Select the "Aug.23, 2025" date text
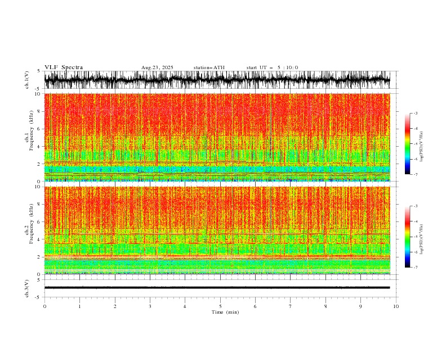The height and width of the screenshot is (344, 446). 157,67
